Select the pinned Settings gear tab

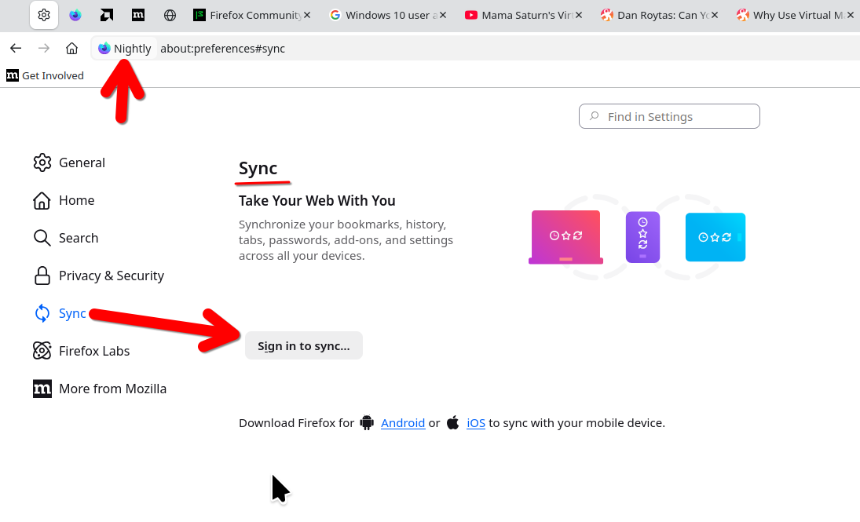[x=44, y=15]
